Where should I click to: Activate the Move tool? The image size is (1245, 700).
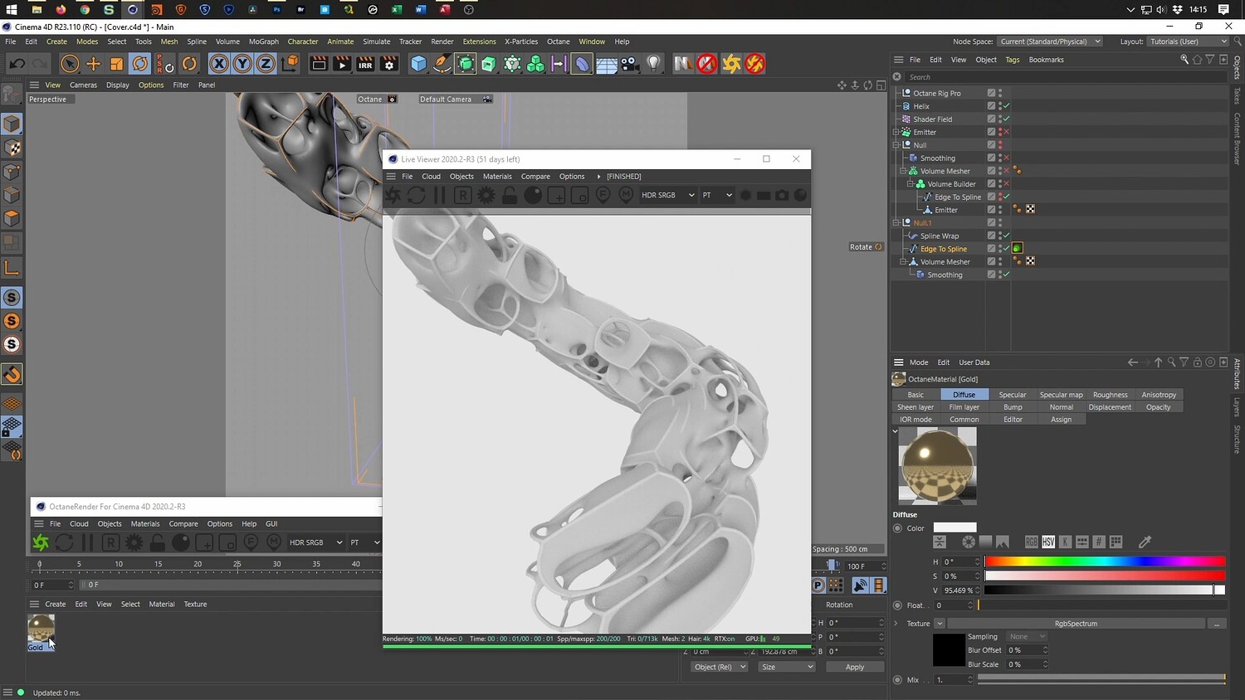93,64
